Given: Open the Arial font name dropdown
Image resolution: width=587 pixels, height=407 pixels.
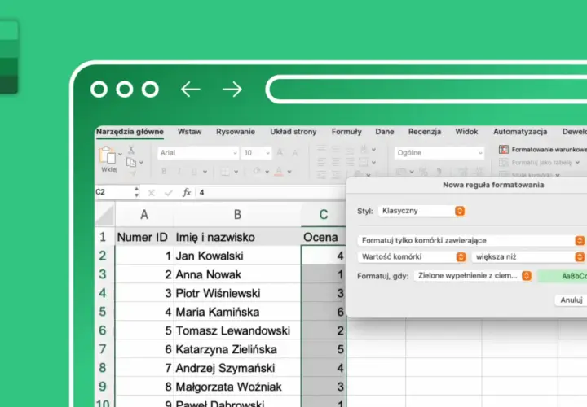Looking at the screenshot, I should click(x=198, y=153).
